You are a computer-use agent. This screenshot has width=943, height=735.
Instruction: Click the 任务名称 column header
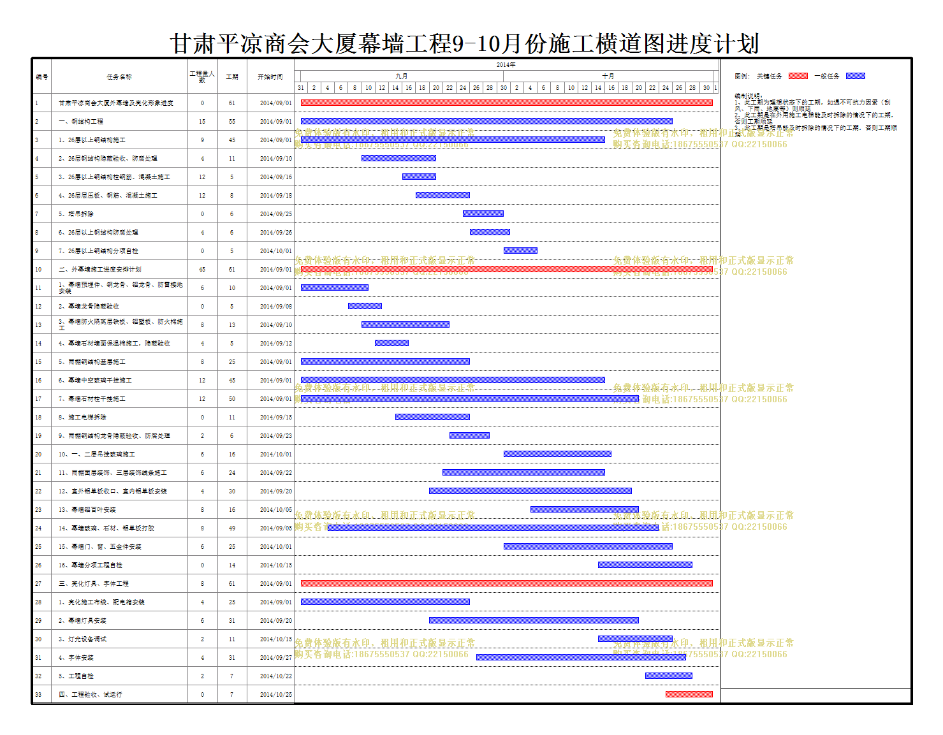pos(119,76)
